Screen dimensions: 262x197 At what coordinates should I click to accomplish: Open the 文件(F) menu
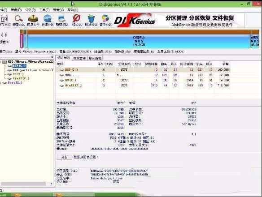point(3,10)
